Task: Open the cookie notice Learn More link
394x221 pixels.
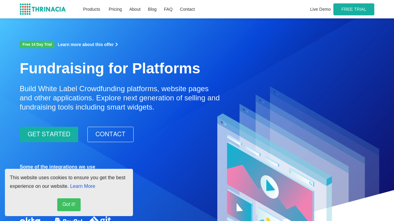Action: [x=82, y=186]
